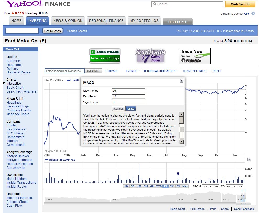Expand the Chart Settings dropdown

pyautogui.click(x=195, y=71)
